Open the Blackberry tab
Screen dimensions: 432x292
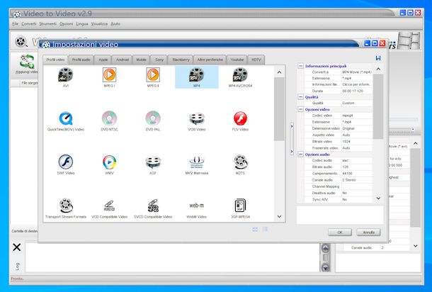point(181,60)
